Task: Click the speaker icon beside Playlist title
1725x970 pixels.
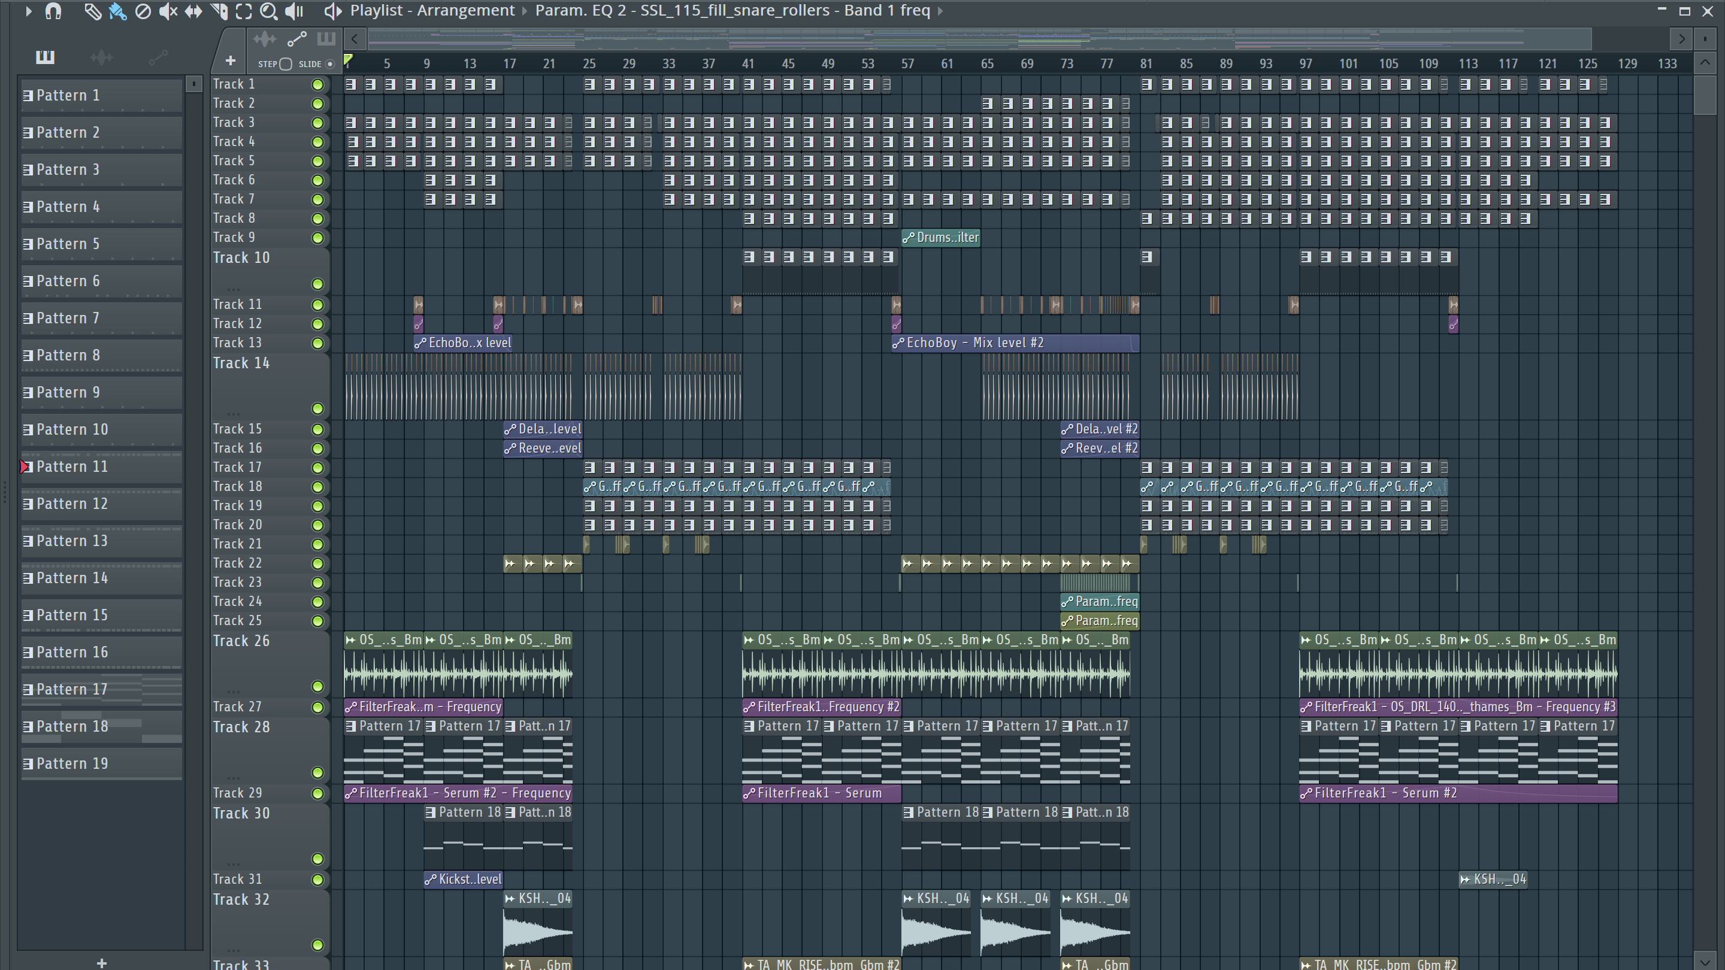Action: pyautogui.click(x=333, y=11)
